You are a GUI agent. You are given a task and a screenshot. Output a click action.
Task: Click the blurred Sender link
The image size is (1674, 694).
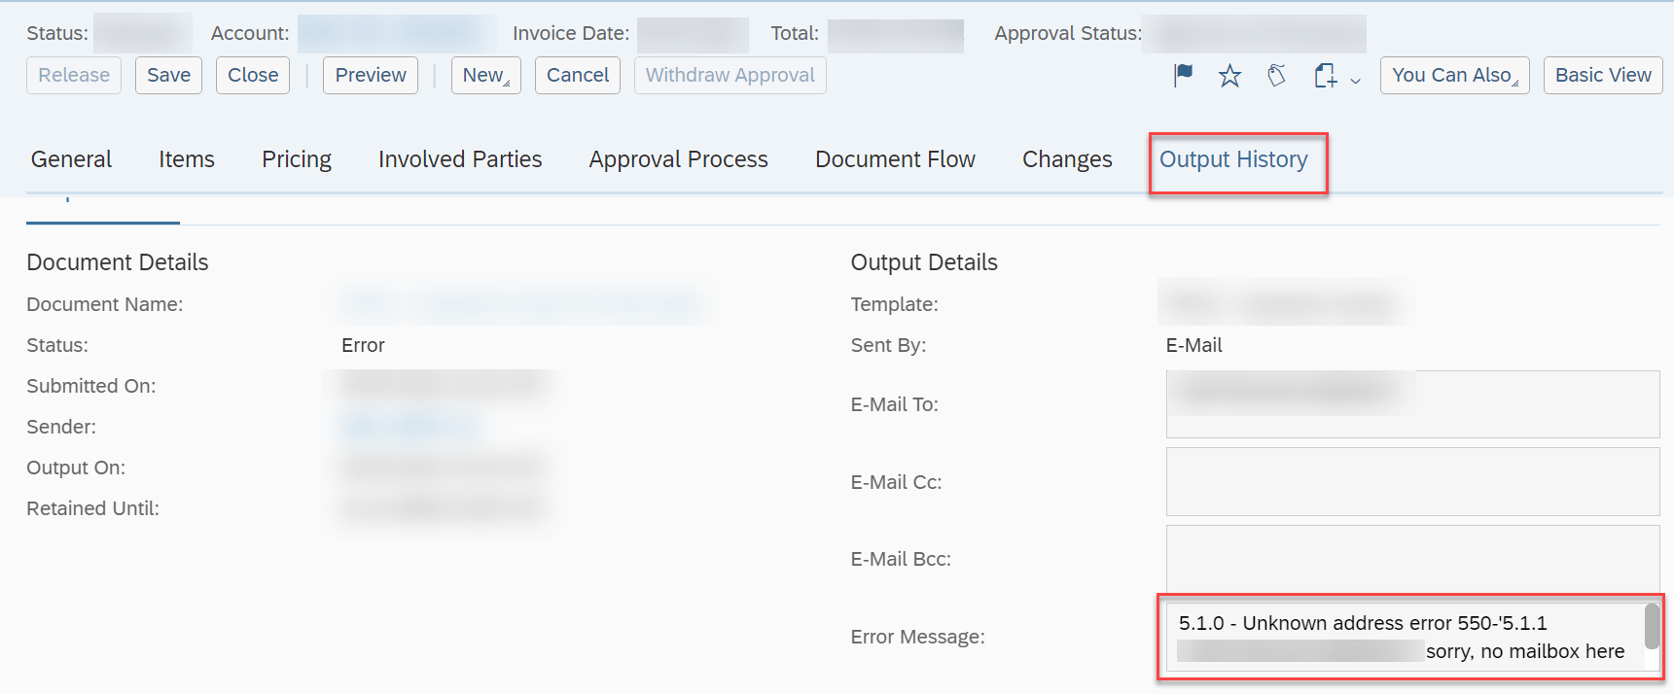(412, 427)
